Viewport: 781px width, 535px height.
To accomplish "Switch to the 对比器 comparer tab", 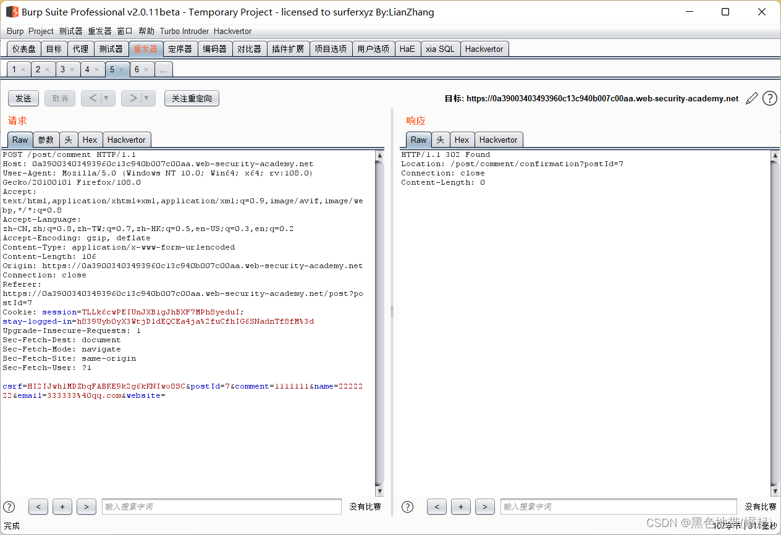I will click(250, 49).
